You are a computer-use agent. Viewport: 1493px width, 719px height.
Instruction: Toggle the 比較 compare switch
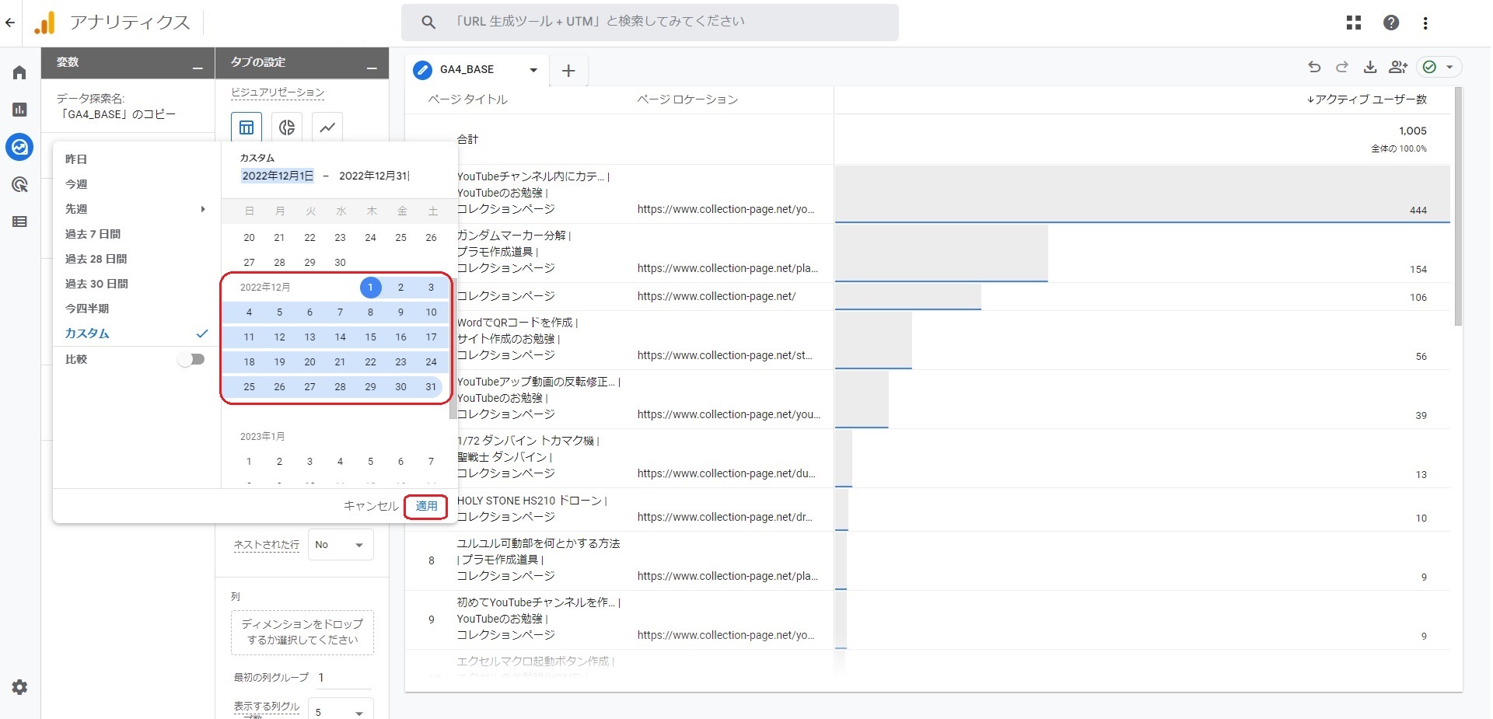coord(191,359)
